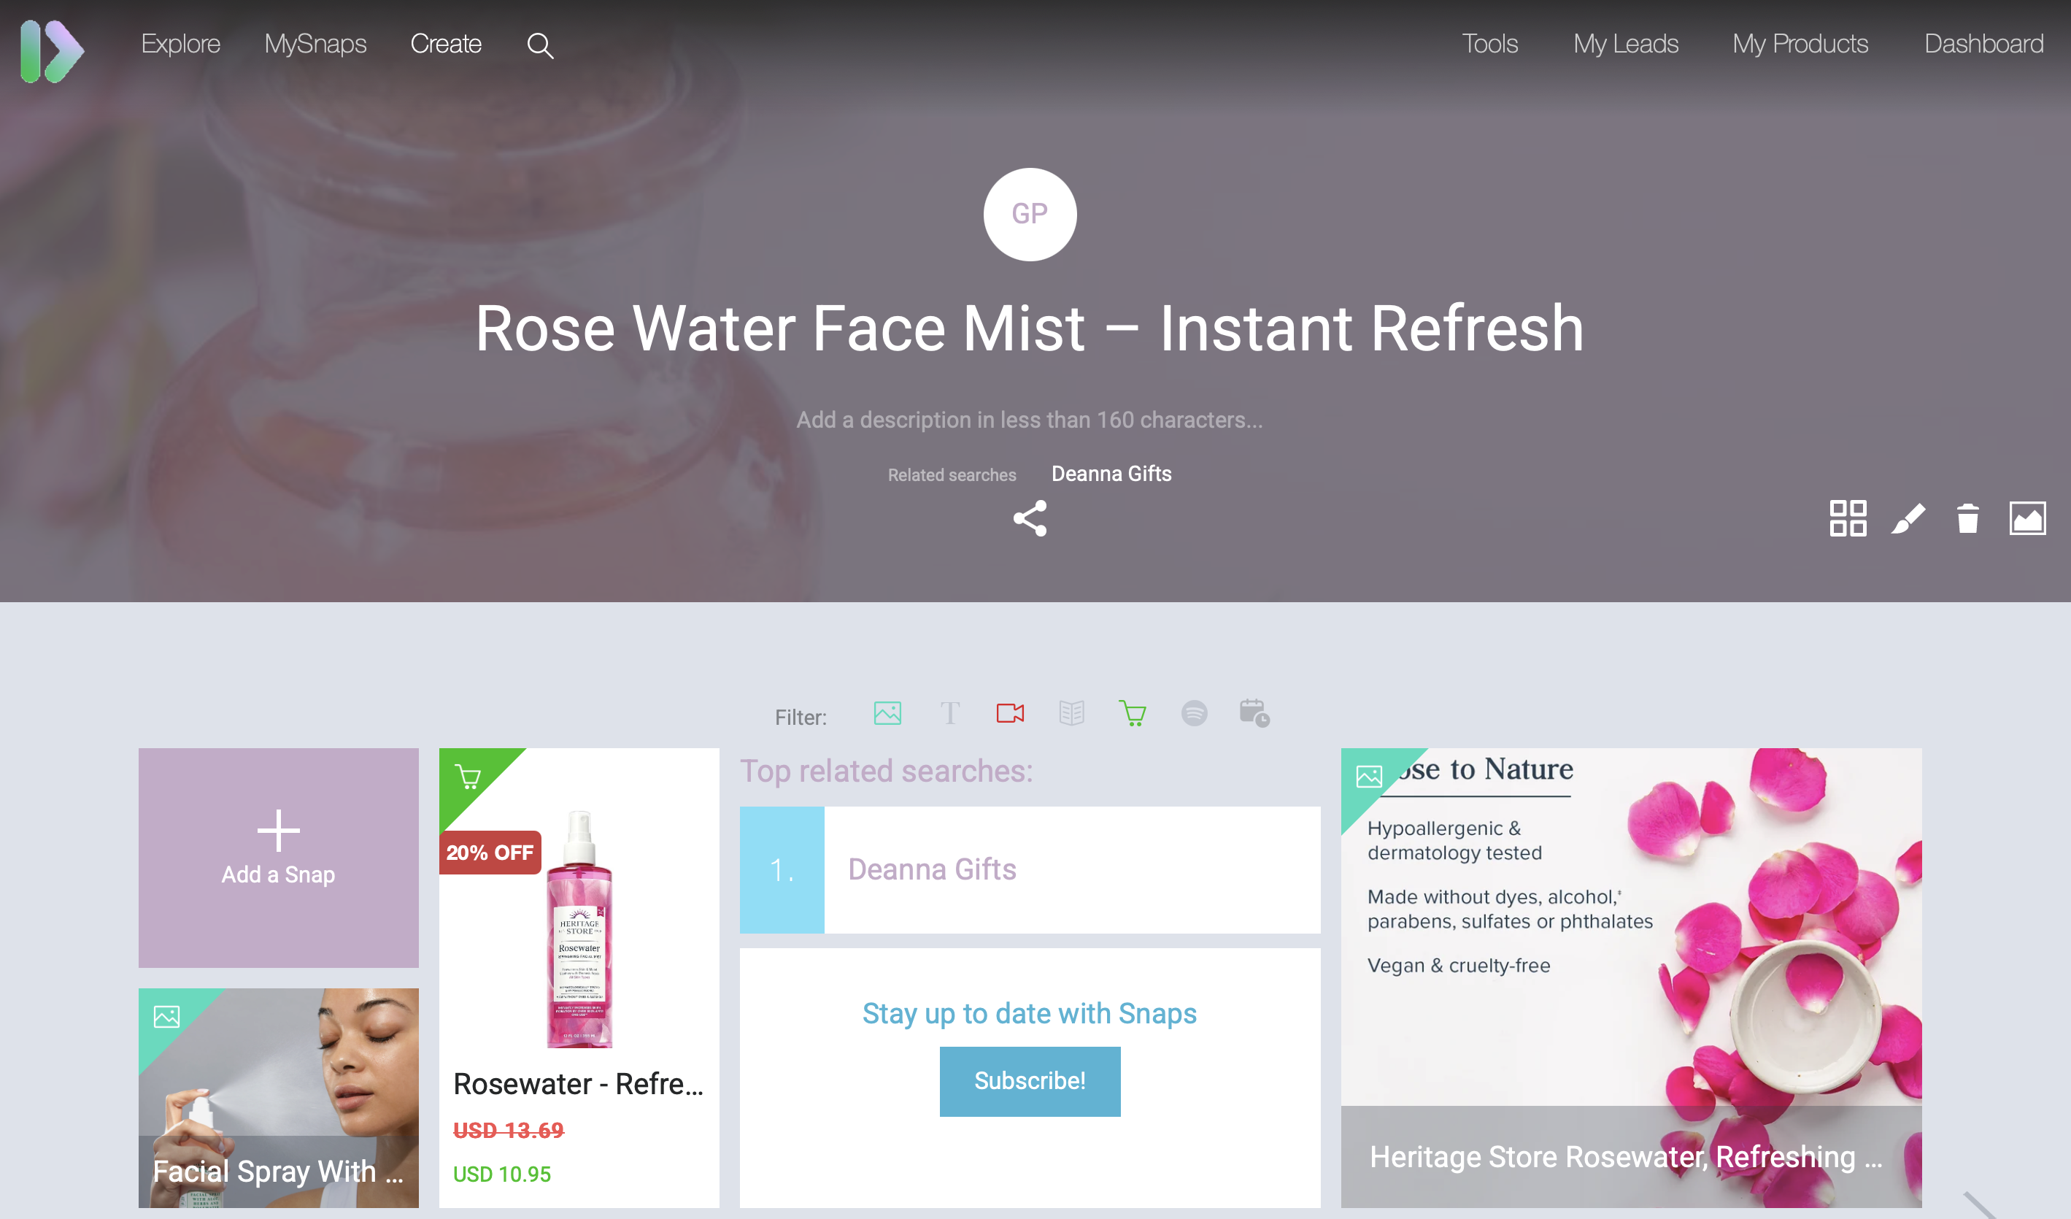Toggle the text filter icon
The image size is (2071, 1219).
tap(949, 712)
